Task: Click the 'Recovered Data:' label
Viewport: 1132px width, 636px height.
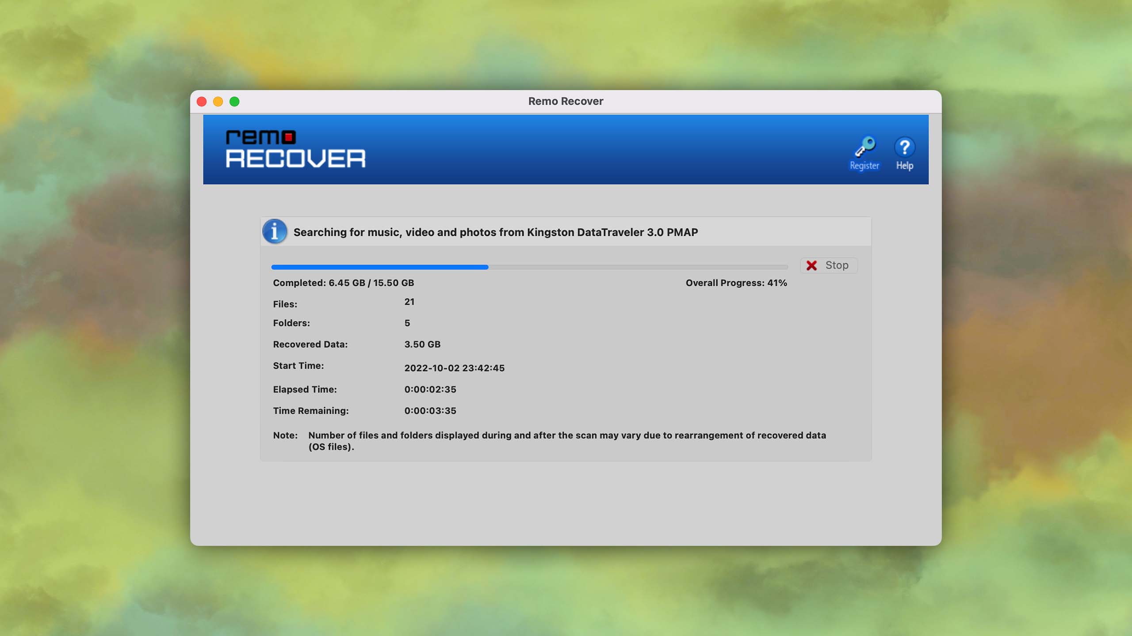Action: [x=310, y=344]
